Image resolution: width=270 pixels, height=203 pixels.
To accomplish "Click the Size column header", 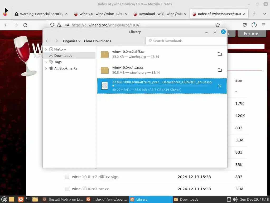I will coord(238,81).
